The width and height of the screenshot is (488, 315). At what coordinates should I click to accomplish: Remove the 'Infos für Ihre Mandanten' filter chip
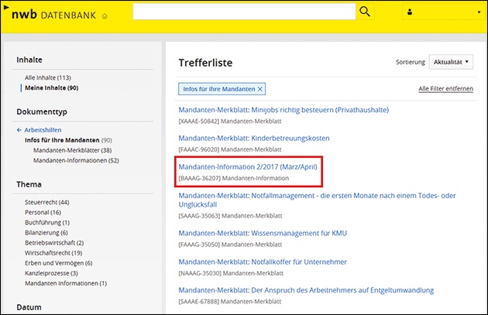[x=260, y=89]
